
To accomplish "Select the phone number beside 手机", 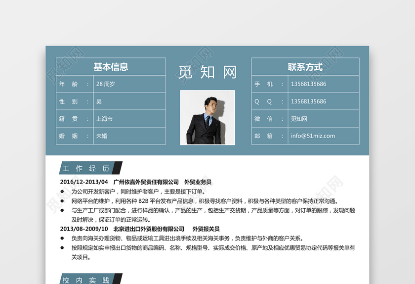I will click(309, 84).
